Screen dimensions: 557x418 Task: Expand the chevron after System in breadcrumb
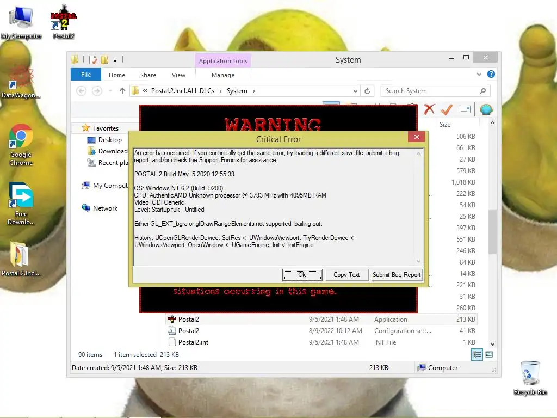point(253,91)
